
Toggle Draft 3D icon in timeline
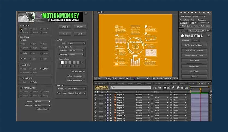160,88
